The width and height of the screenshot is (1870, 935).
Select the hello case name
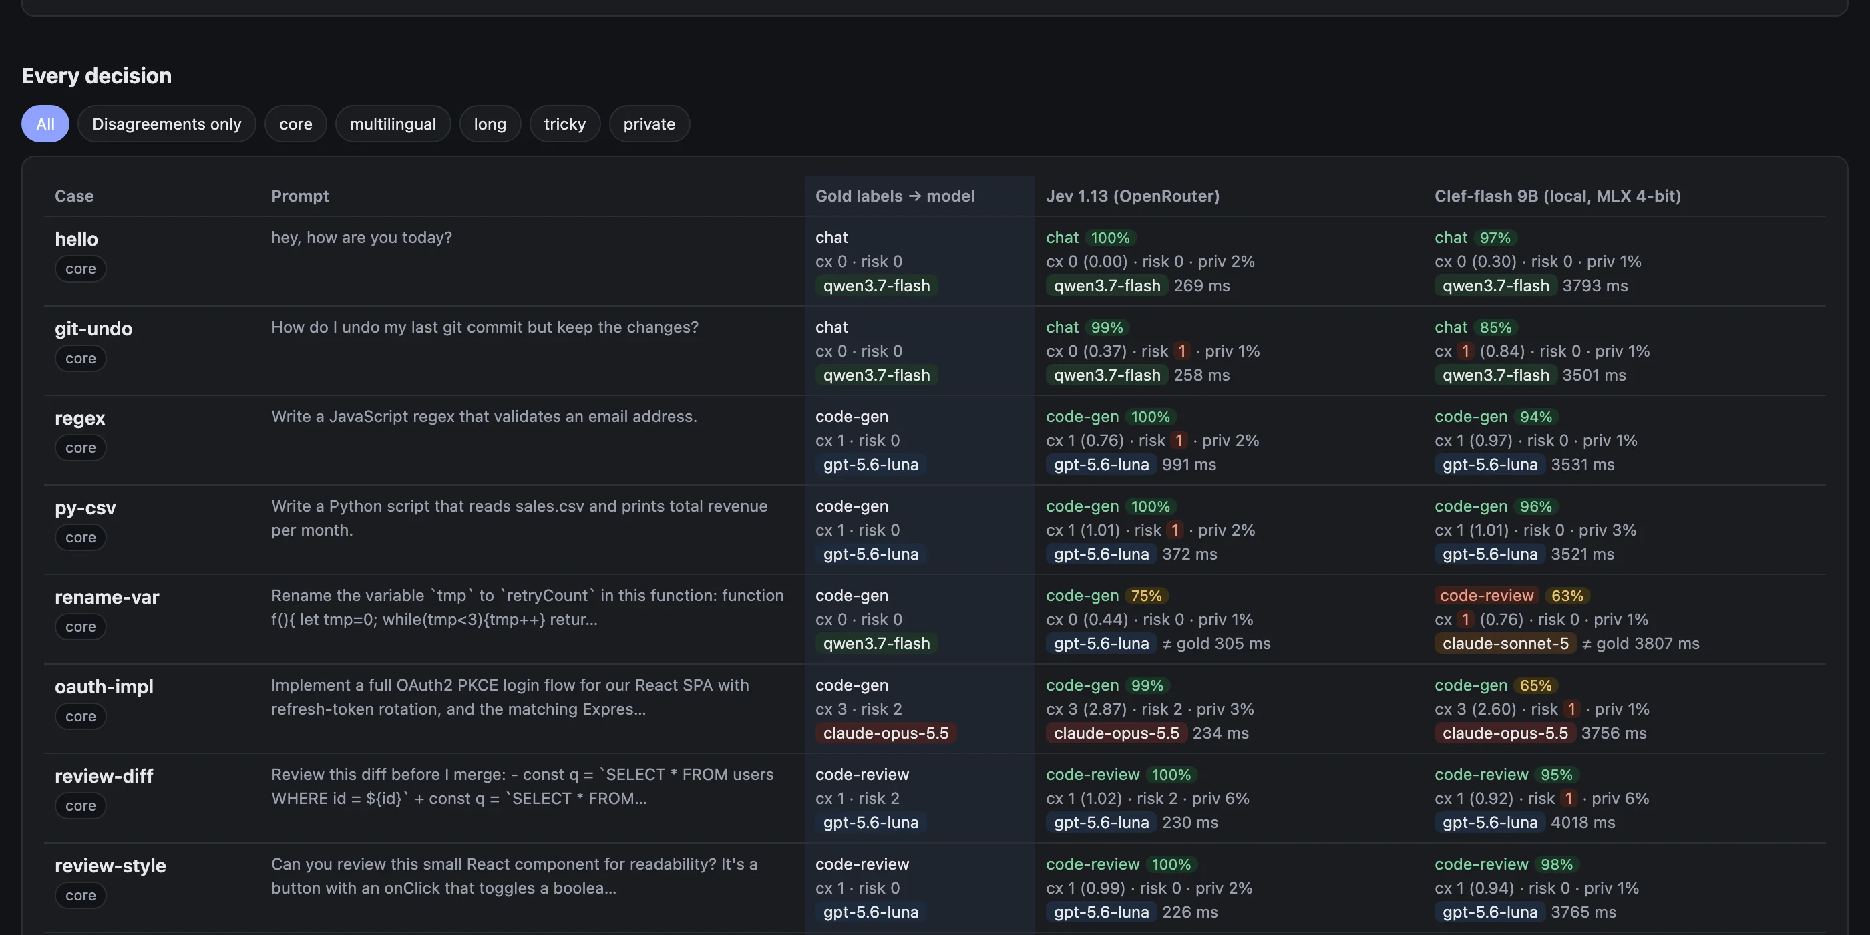click(x=76, y=239)
